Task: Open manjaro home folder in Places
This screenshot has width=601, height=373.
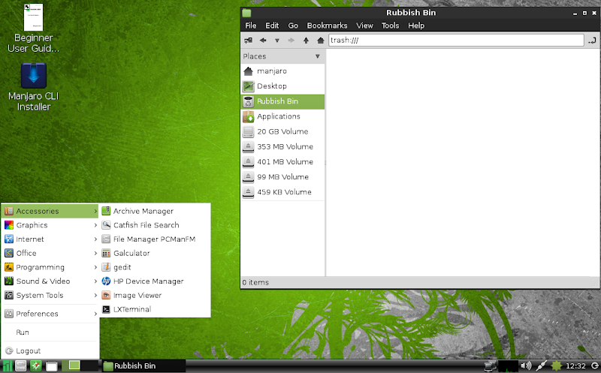Action: click(283, 71)
